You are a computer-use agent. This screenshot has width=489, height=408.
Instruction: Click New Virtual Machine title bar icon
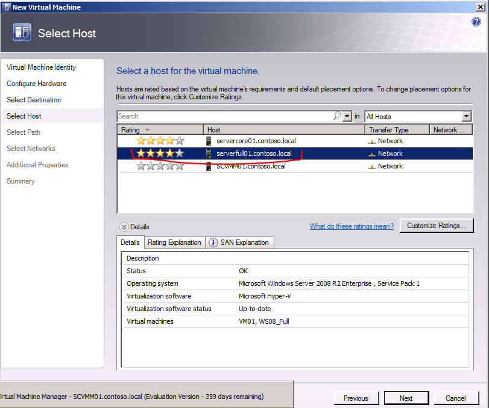tap(6, 7)
